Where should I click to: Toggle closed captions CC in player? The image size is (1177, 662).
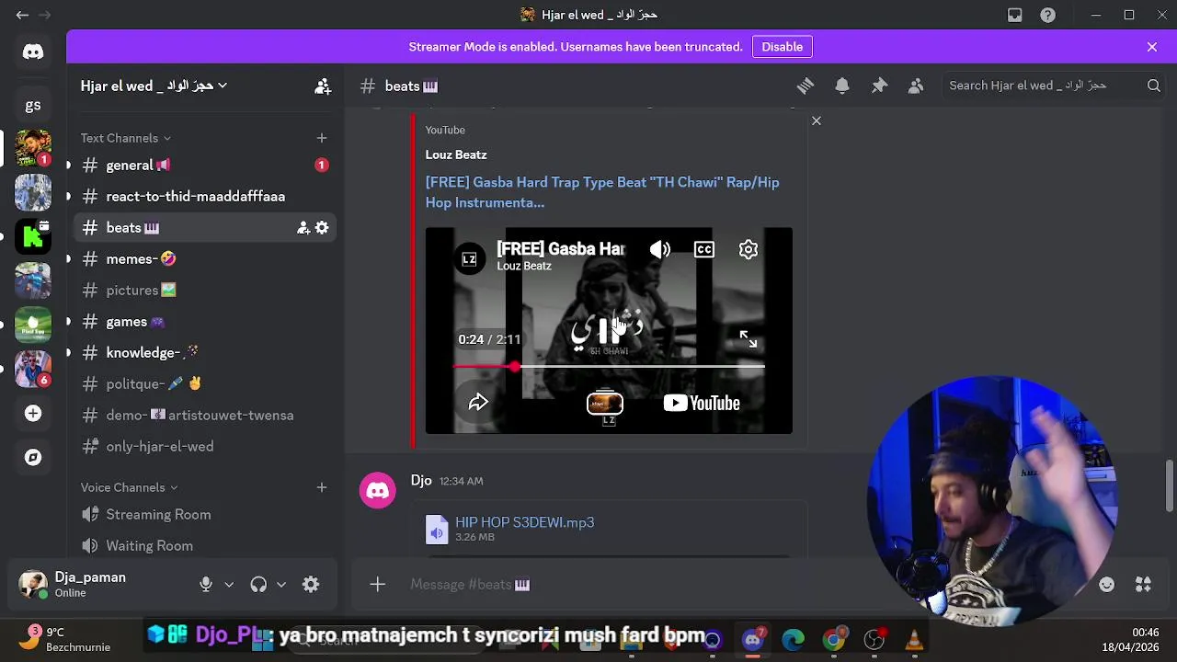(x=704, y=249)
